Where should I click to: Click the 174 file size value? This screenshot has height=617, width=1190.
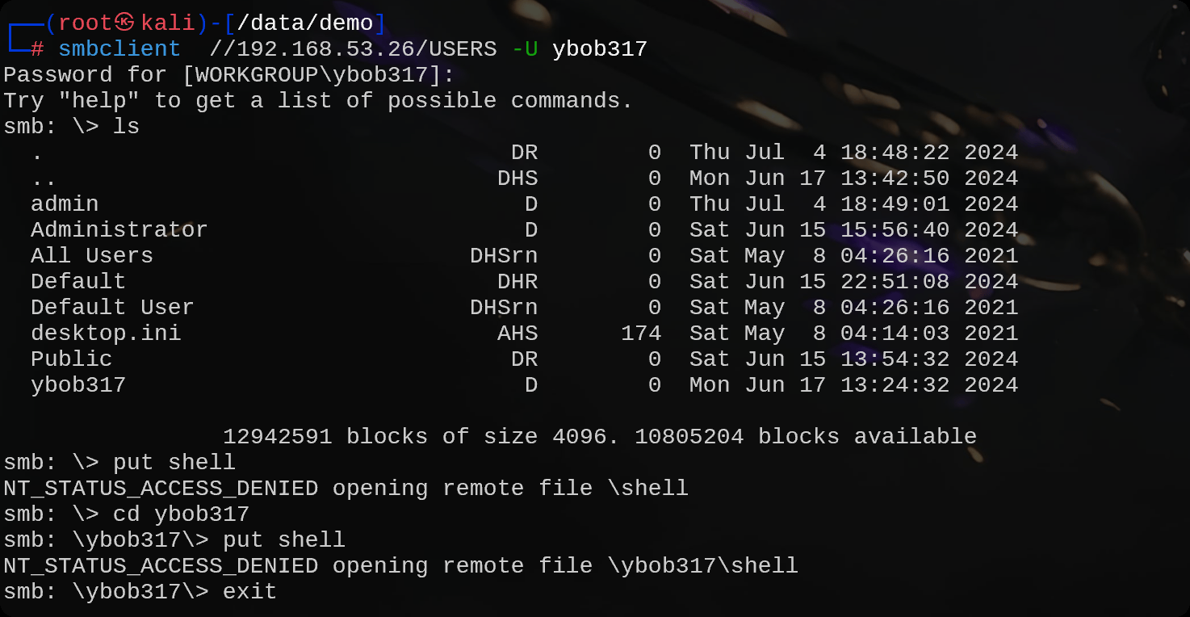point(641,334)
